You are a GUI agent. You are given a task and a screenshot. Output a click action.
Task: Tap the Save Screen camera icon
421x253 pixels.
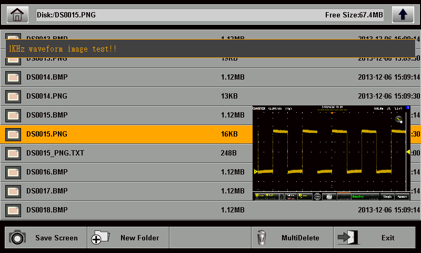[x=17, y=237]
